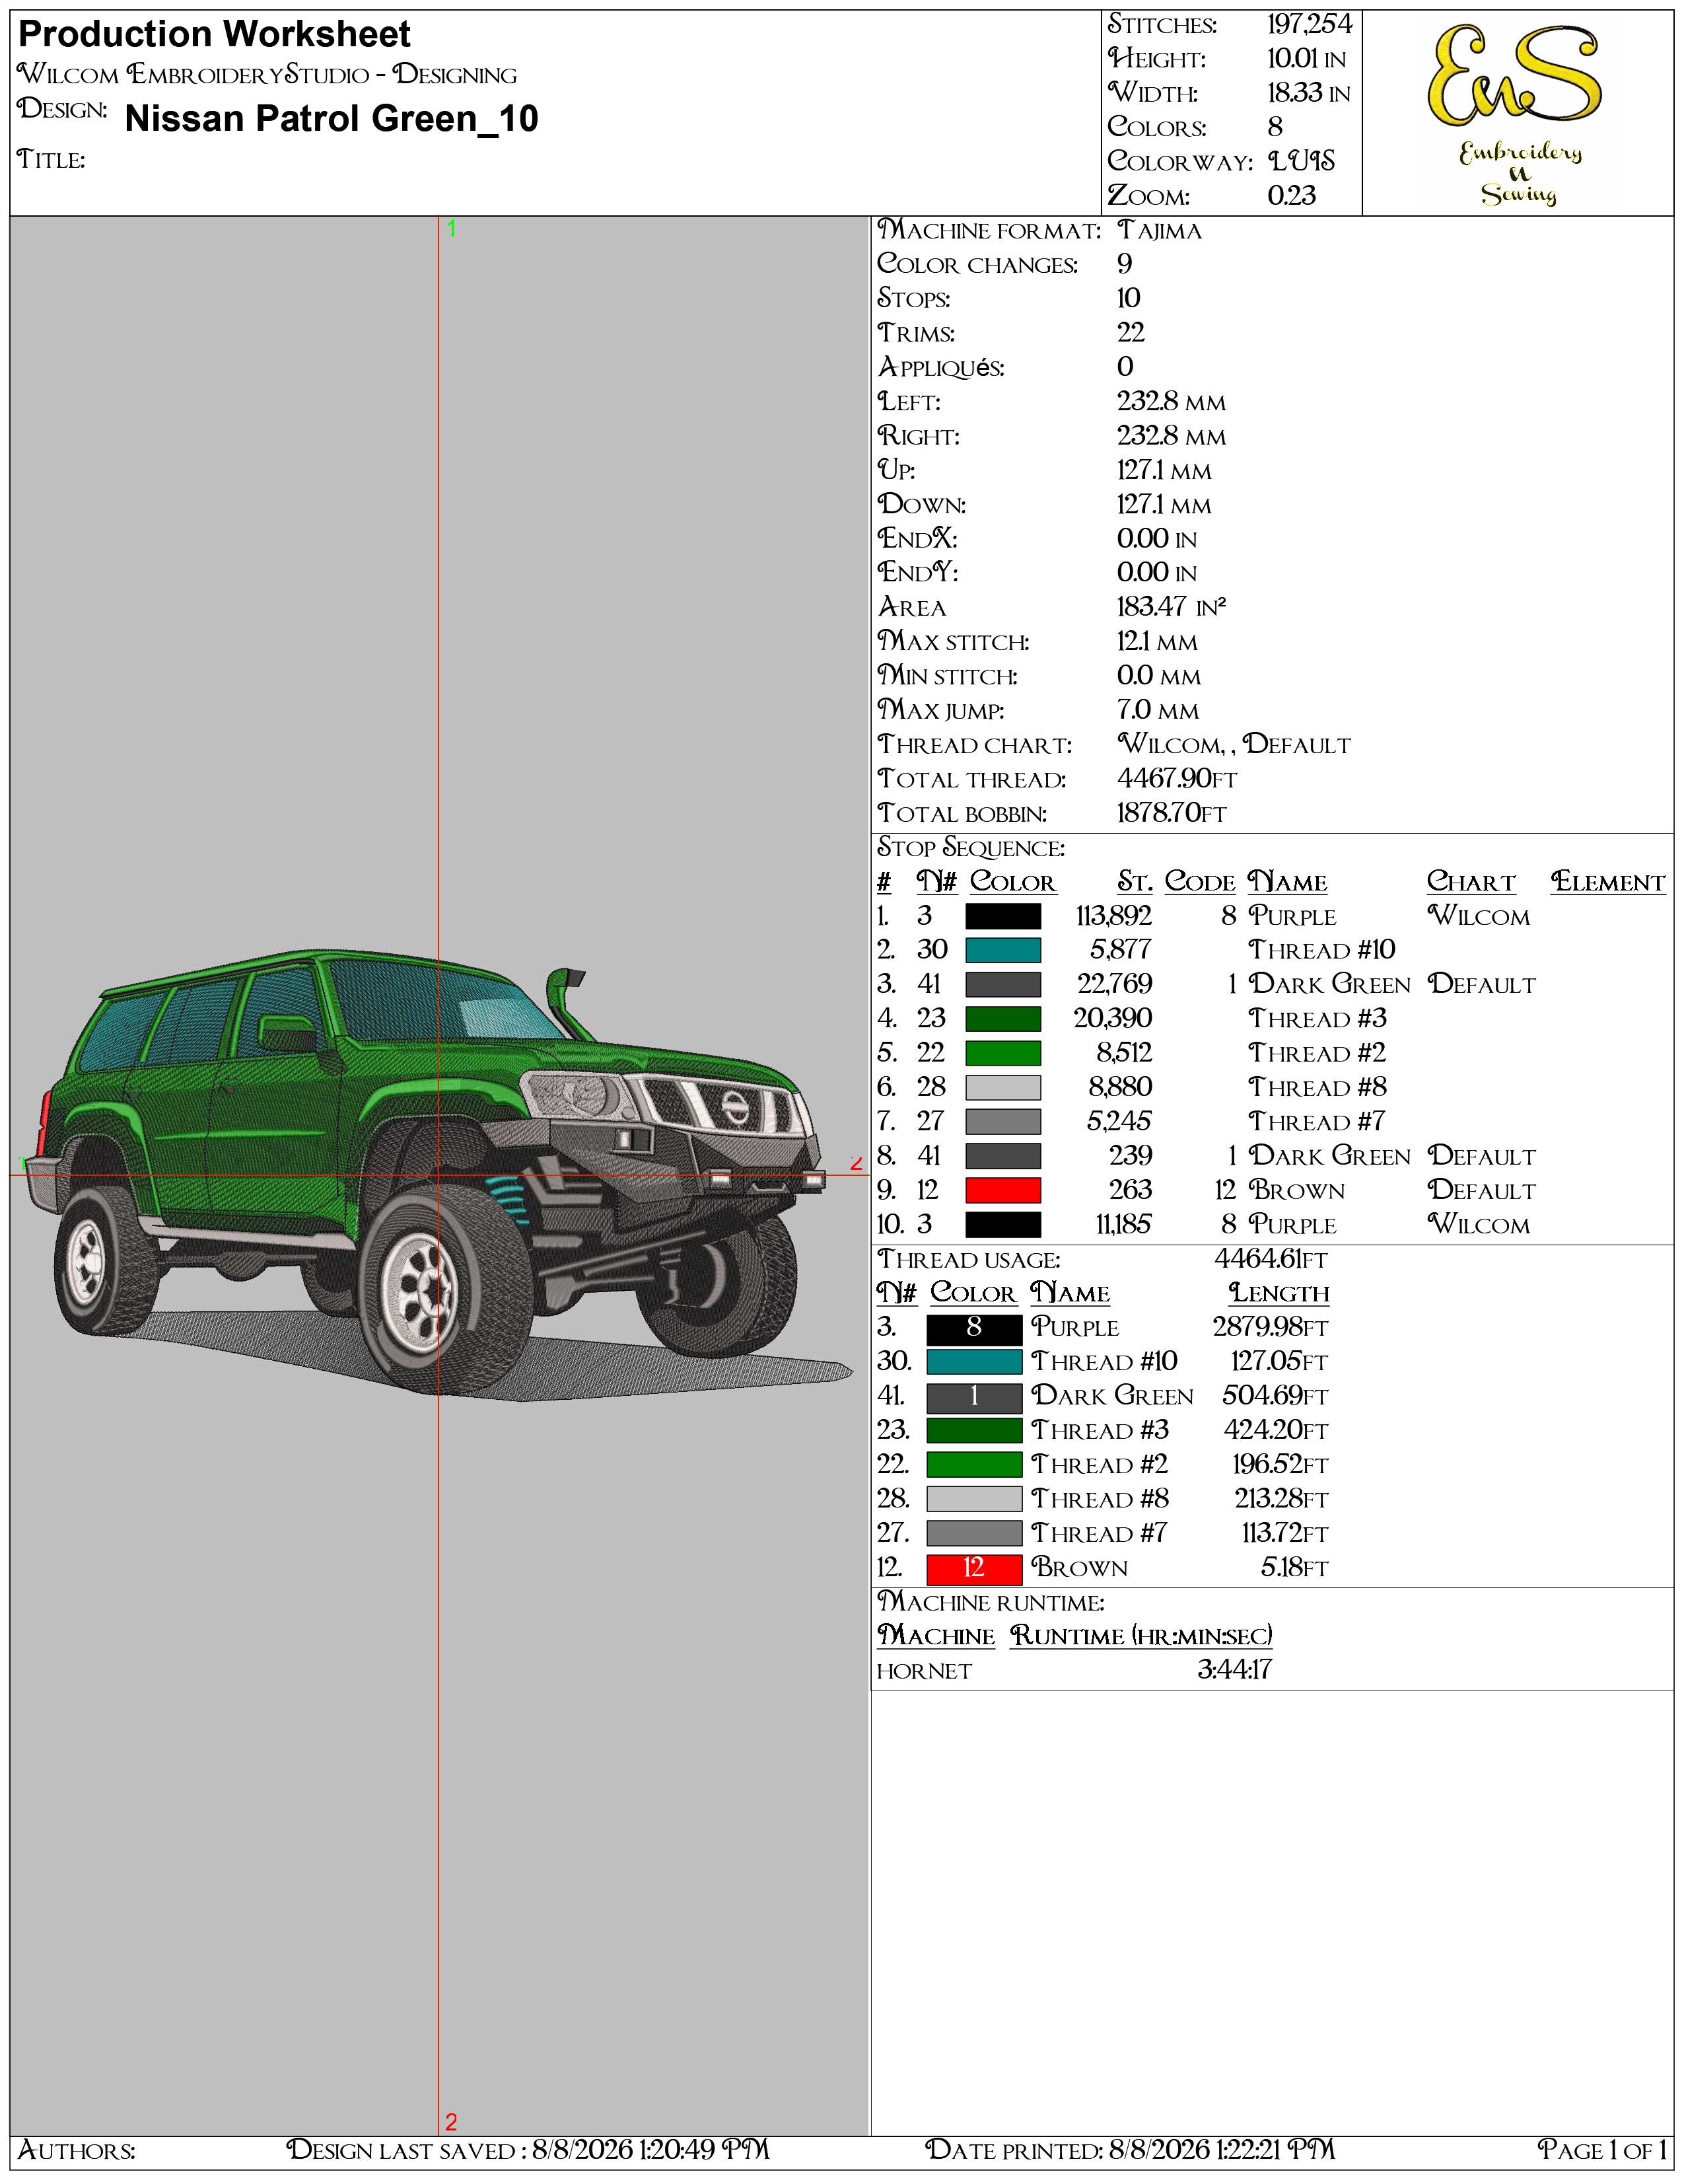Click the "Design last saved" timestamp in footer
This screenshot has width=1684, height=2180.
coord(528,2149)
